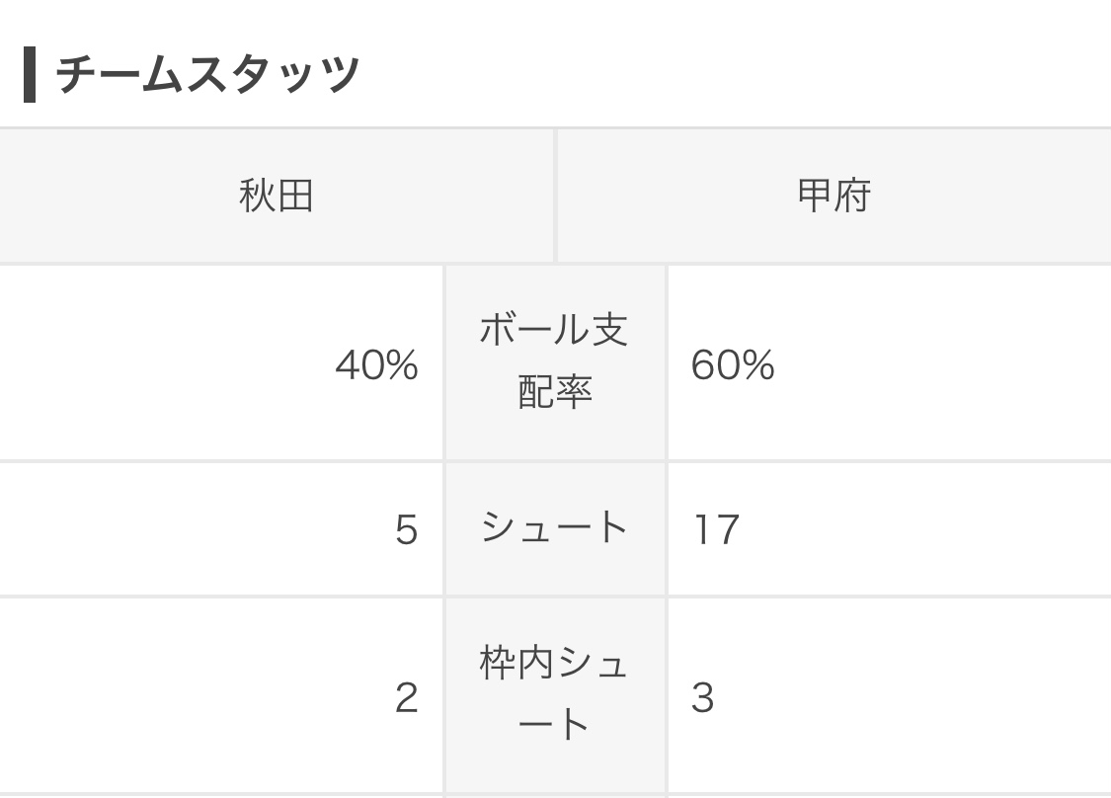Select the 秋田 team column header
This screenshot has height=798, width=1111.
(277, 196)
